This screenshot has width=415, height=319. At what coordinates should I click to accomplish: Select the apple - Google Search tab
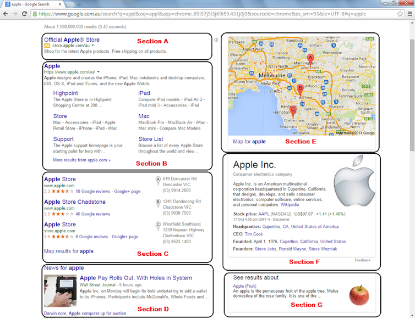(x=32, y=4)
